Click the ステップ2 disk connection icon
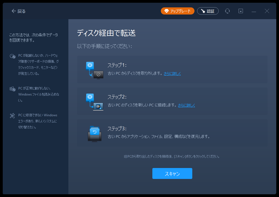This screenshot has height=197, width=279. pyautogui.click(x=95, y=102)
